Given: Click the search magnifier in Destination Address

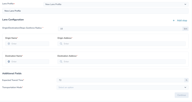Looking at the screenshot, I should (61, 62).
